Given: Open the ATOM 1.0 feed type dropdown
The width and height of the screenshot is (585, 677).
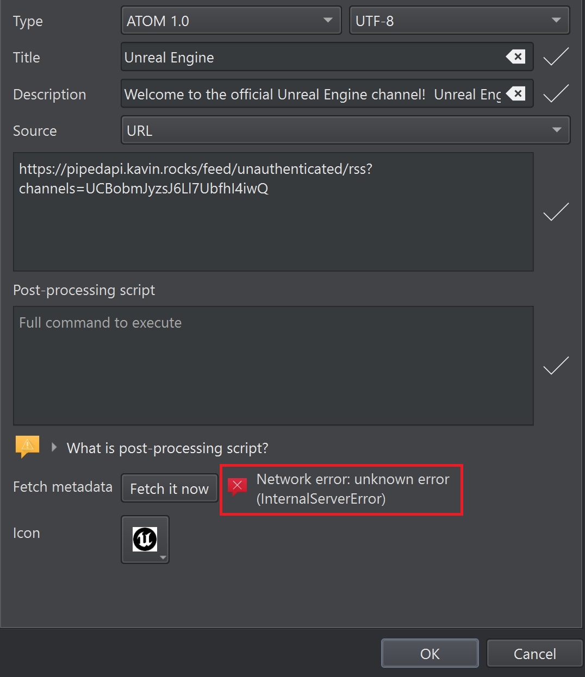Looking at the screenshot, I should pos(327,20).
